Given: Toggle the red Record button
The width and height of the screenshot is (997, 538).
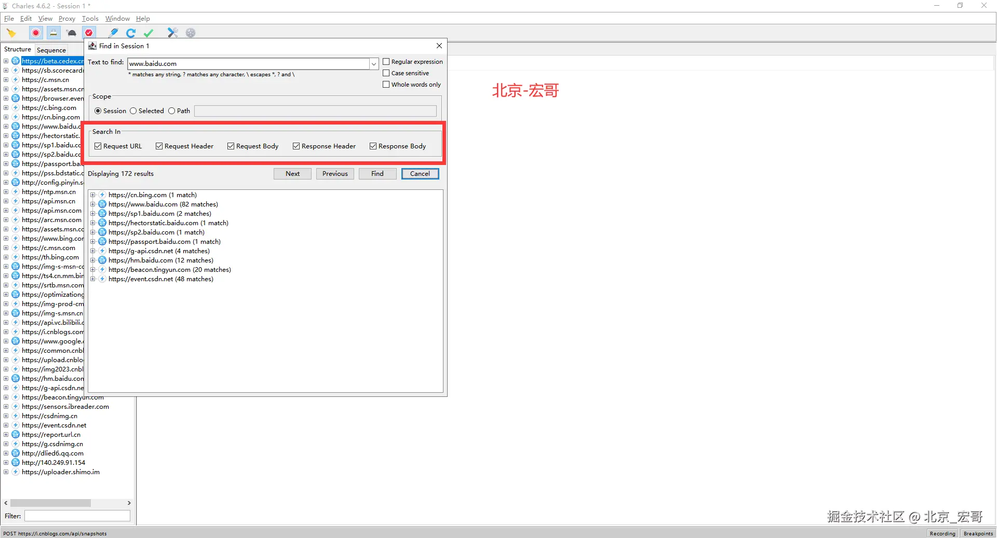Looking at the screenshot, I should [36, 33].
